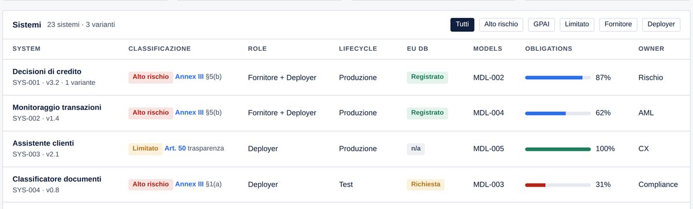Click model MDL-005 cell
Screen dimensions: 693x209
click(x=489, y=149)
